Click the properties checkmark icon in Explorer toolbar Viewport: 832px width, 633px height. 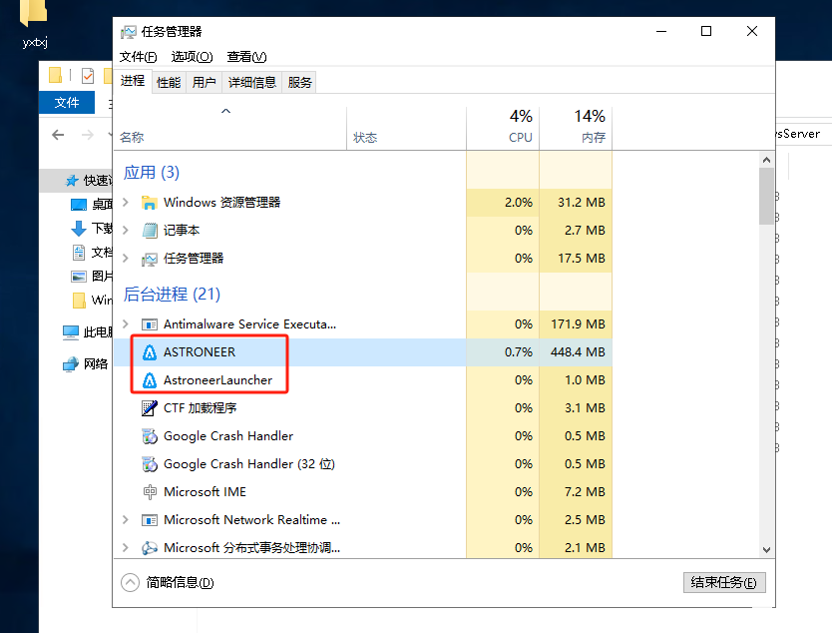pos(88,76)
